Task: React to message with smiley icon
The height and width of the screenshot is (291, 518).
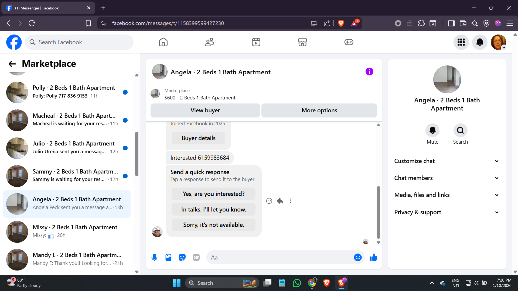Action: [x=269, y=201]
